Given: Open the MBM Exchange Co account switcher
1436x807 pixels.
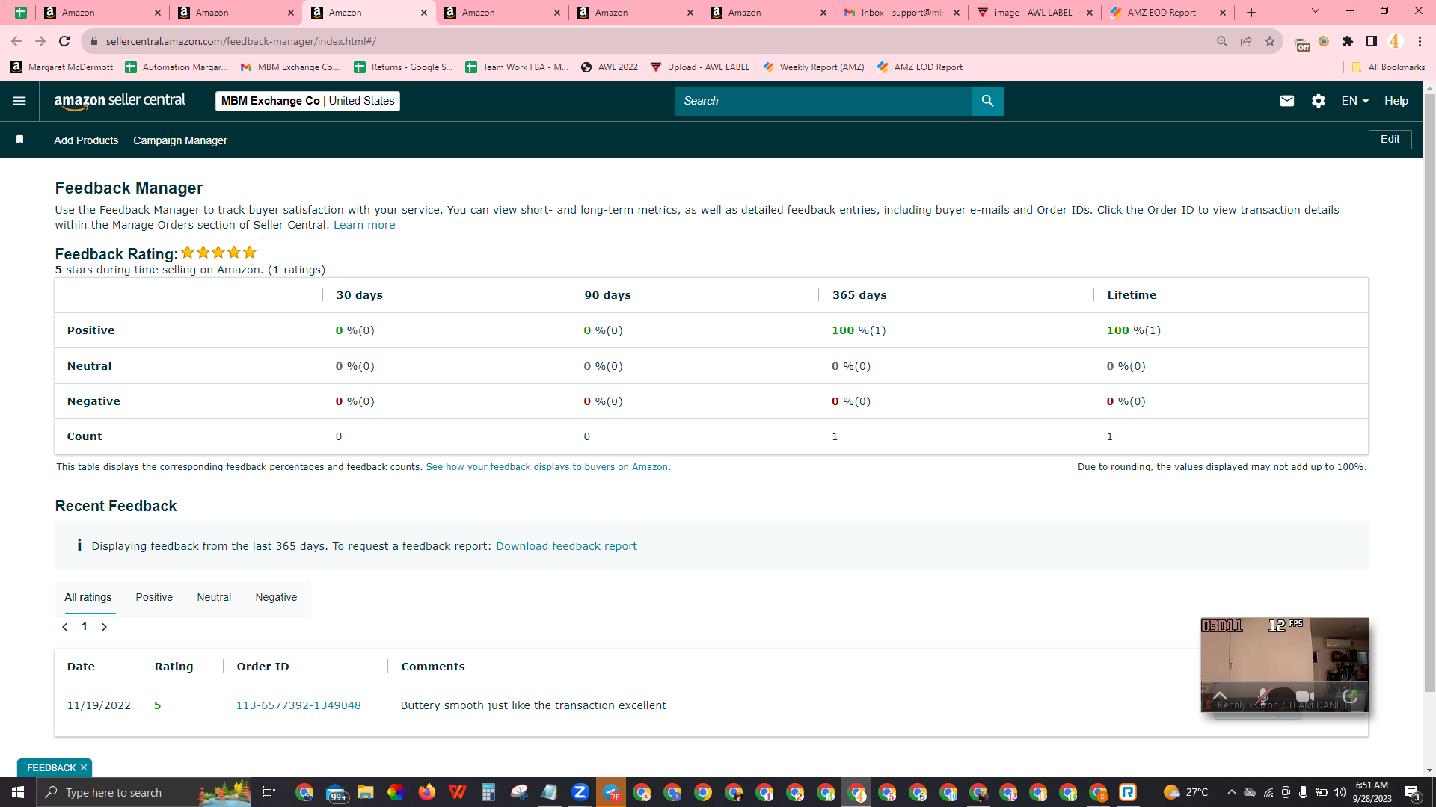Looking at the screenshot, I should 307,101.
